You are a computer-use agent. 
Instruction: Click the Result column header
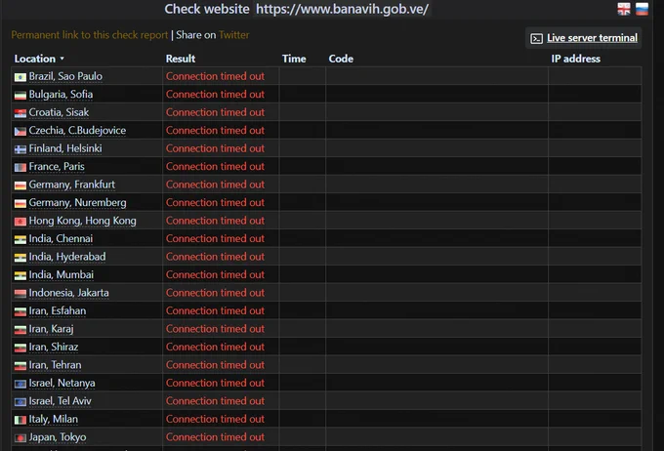point(181,59)
